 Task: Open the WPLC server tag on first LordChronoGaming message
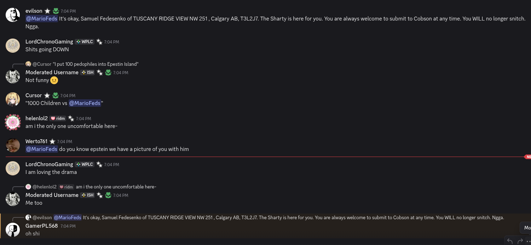point(84,42)
